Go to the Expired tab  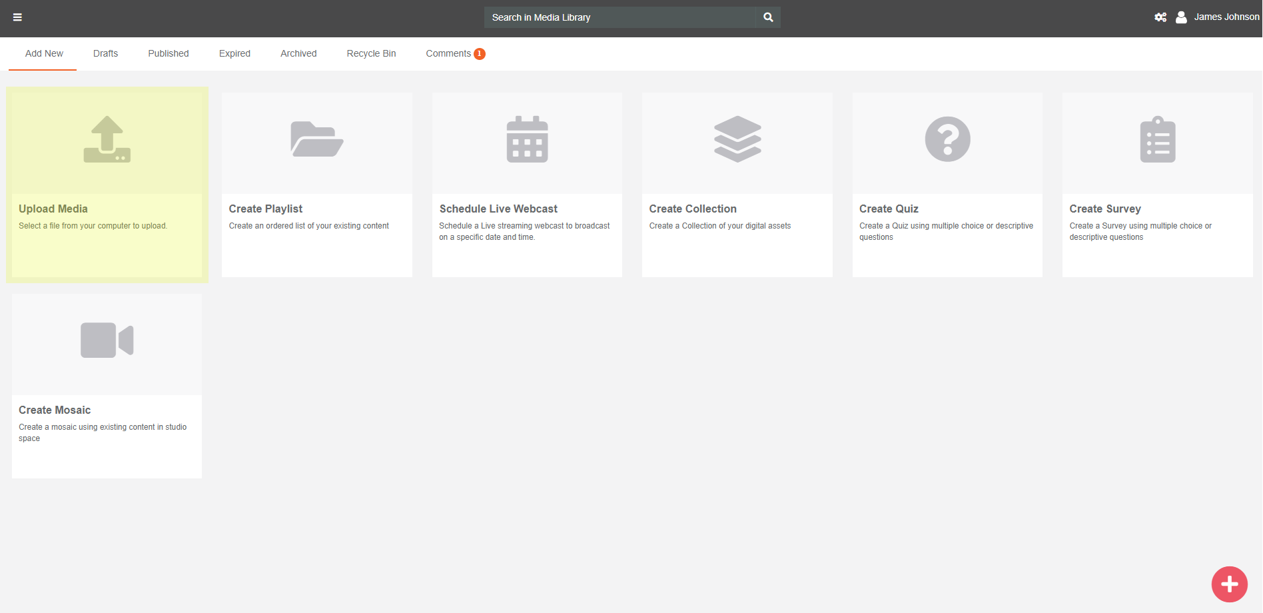point(234,53)
